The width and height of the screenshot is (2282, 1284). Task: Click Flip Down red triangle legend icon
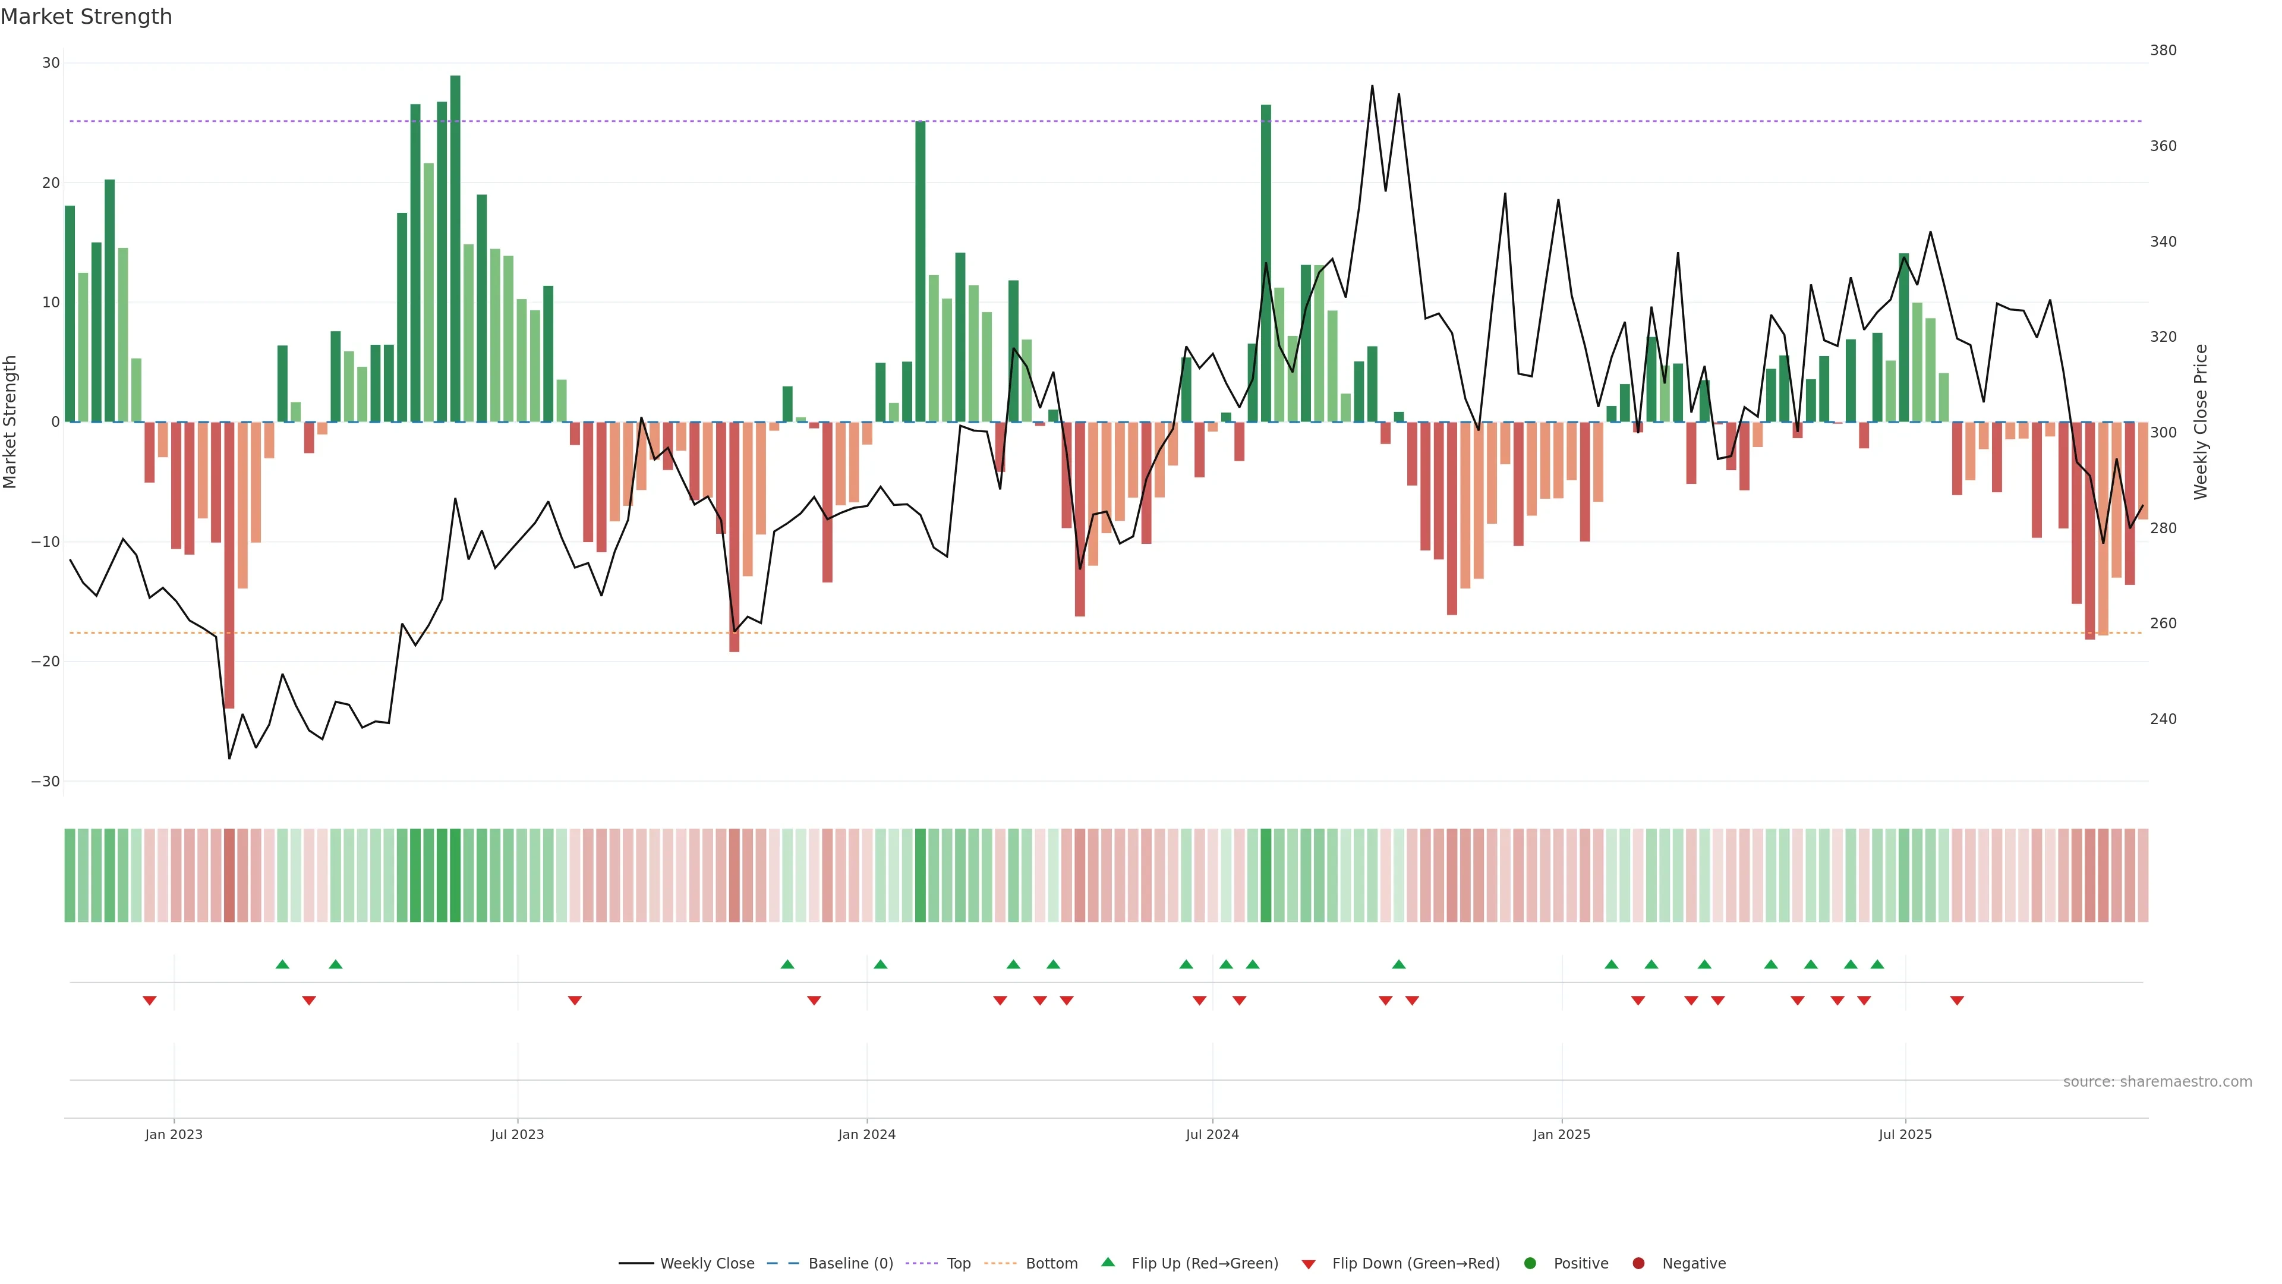[x=1309, y=1264]
